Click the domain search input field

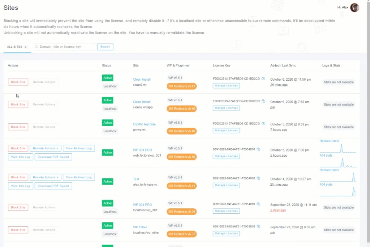(65, 47)
